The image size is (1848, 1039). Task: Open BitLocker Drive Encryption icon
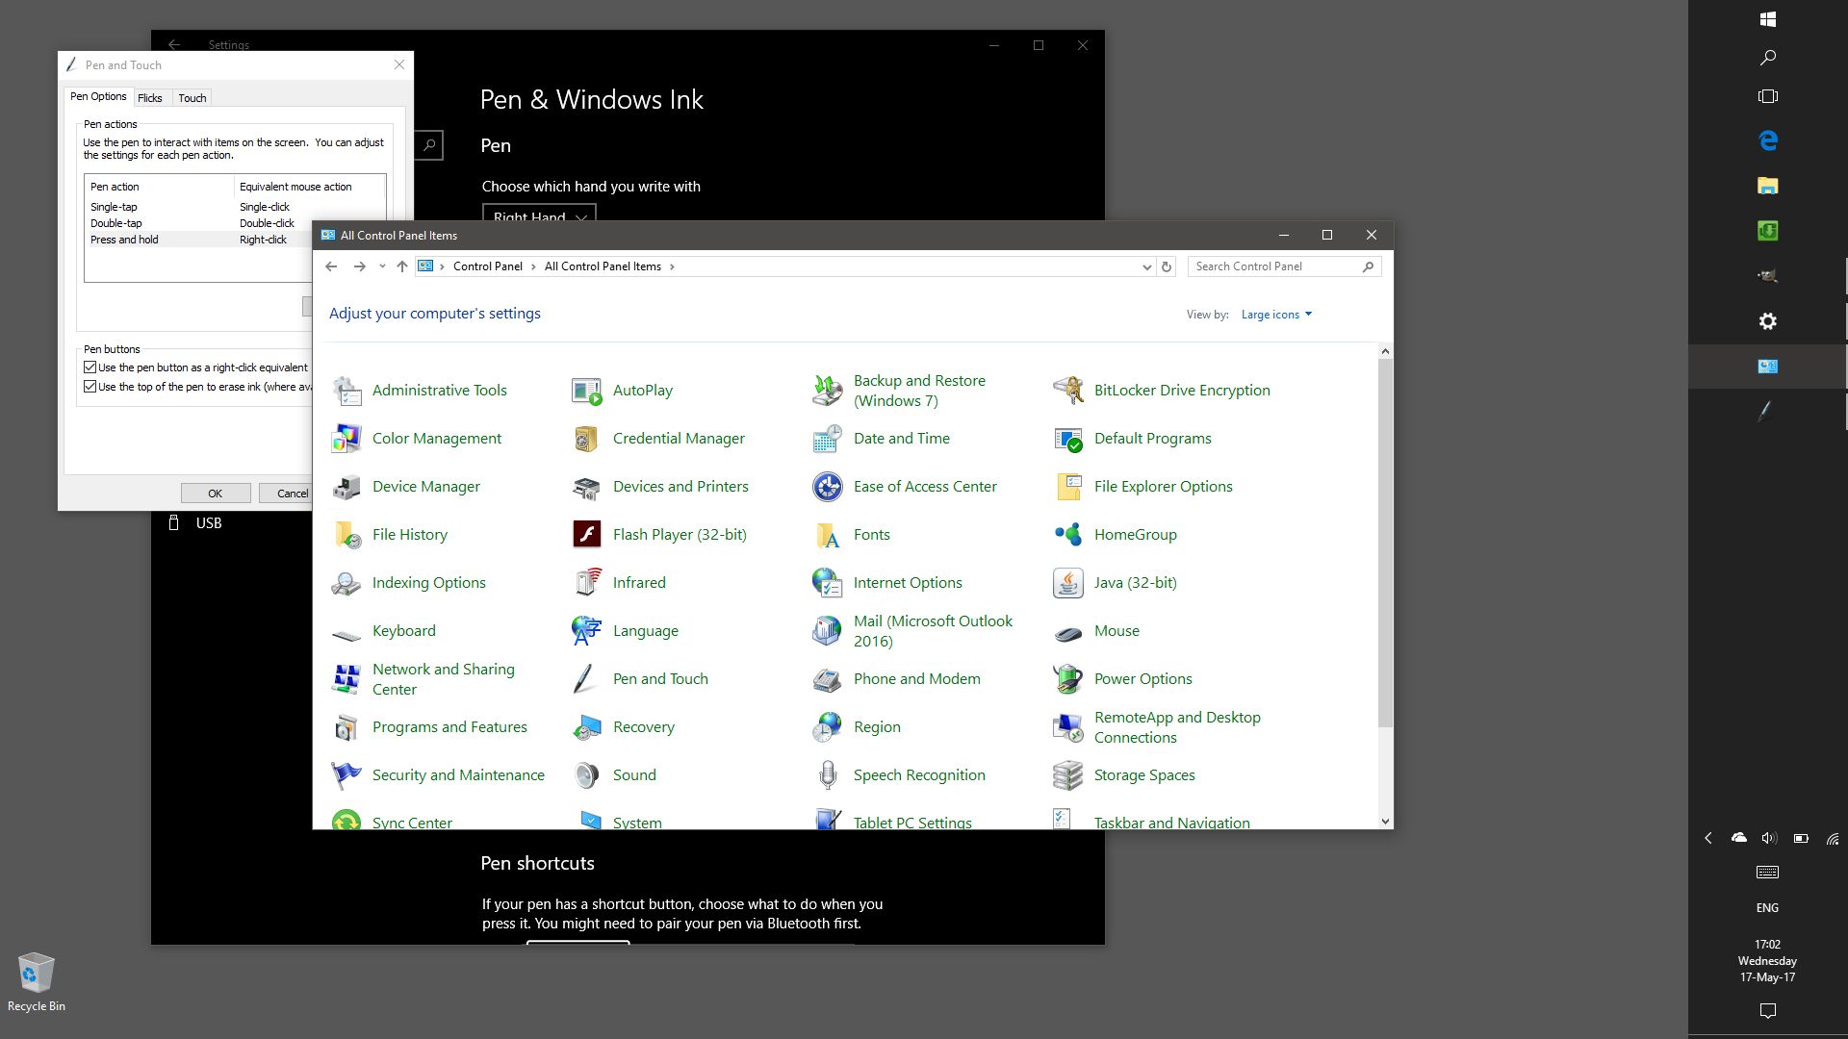click(x=1068, y=391)
